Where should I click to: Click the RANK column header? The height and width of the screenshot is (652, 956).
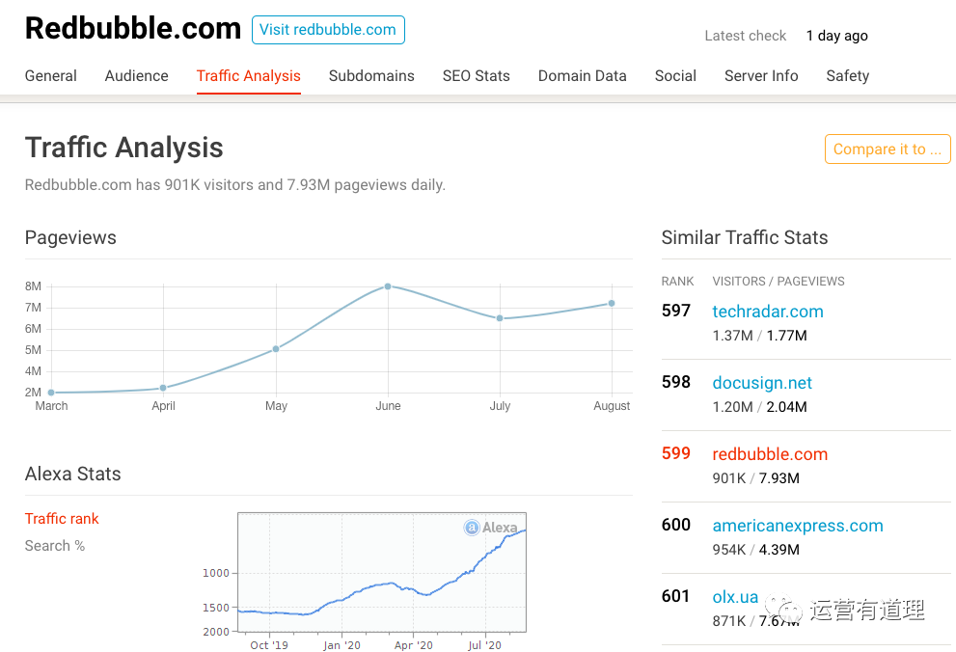click(x=677, y=282)
